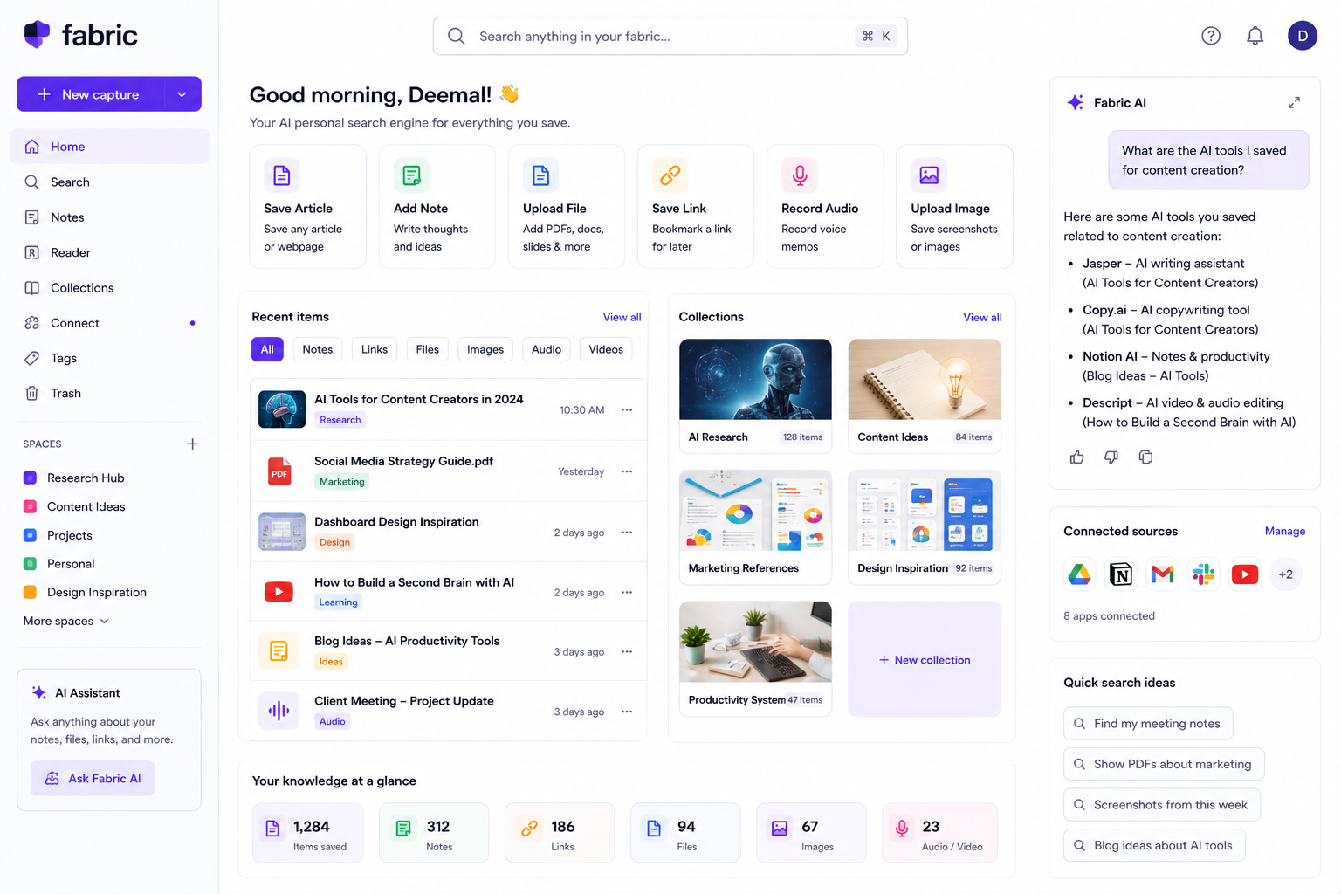
Task: Click the Save Link card
Action: [x=695, y=207]
